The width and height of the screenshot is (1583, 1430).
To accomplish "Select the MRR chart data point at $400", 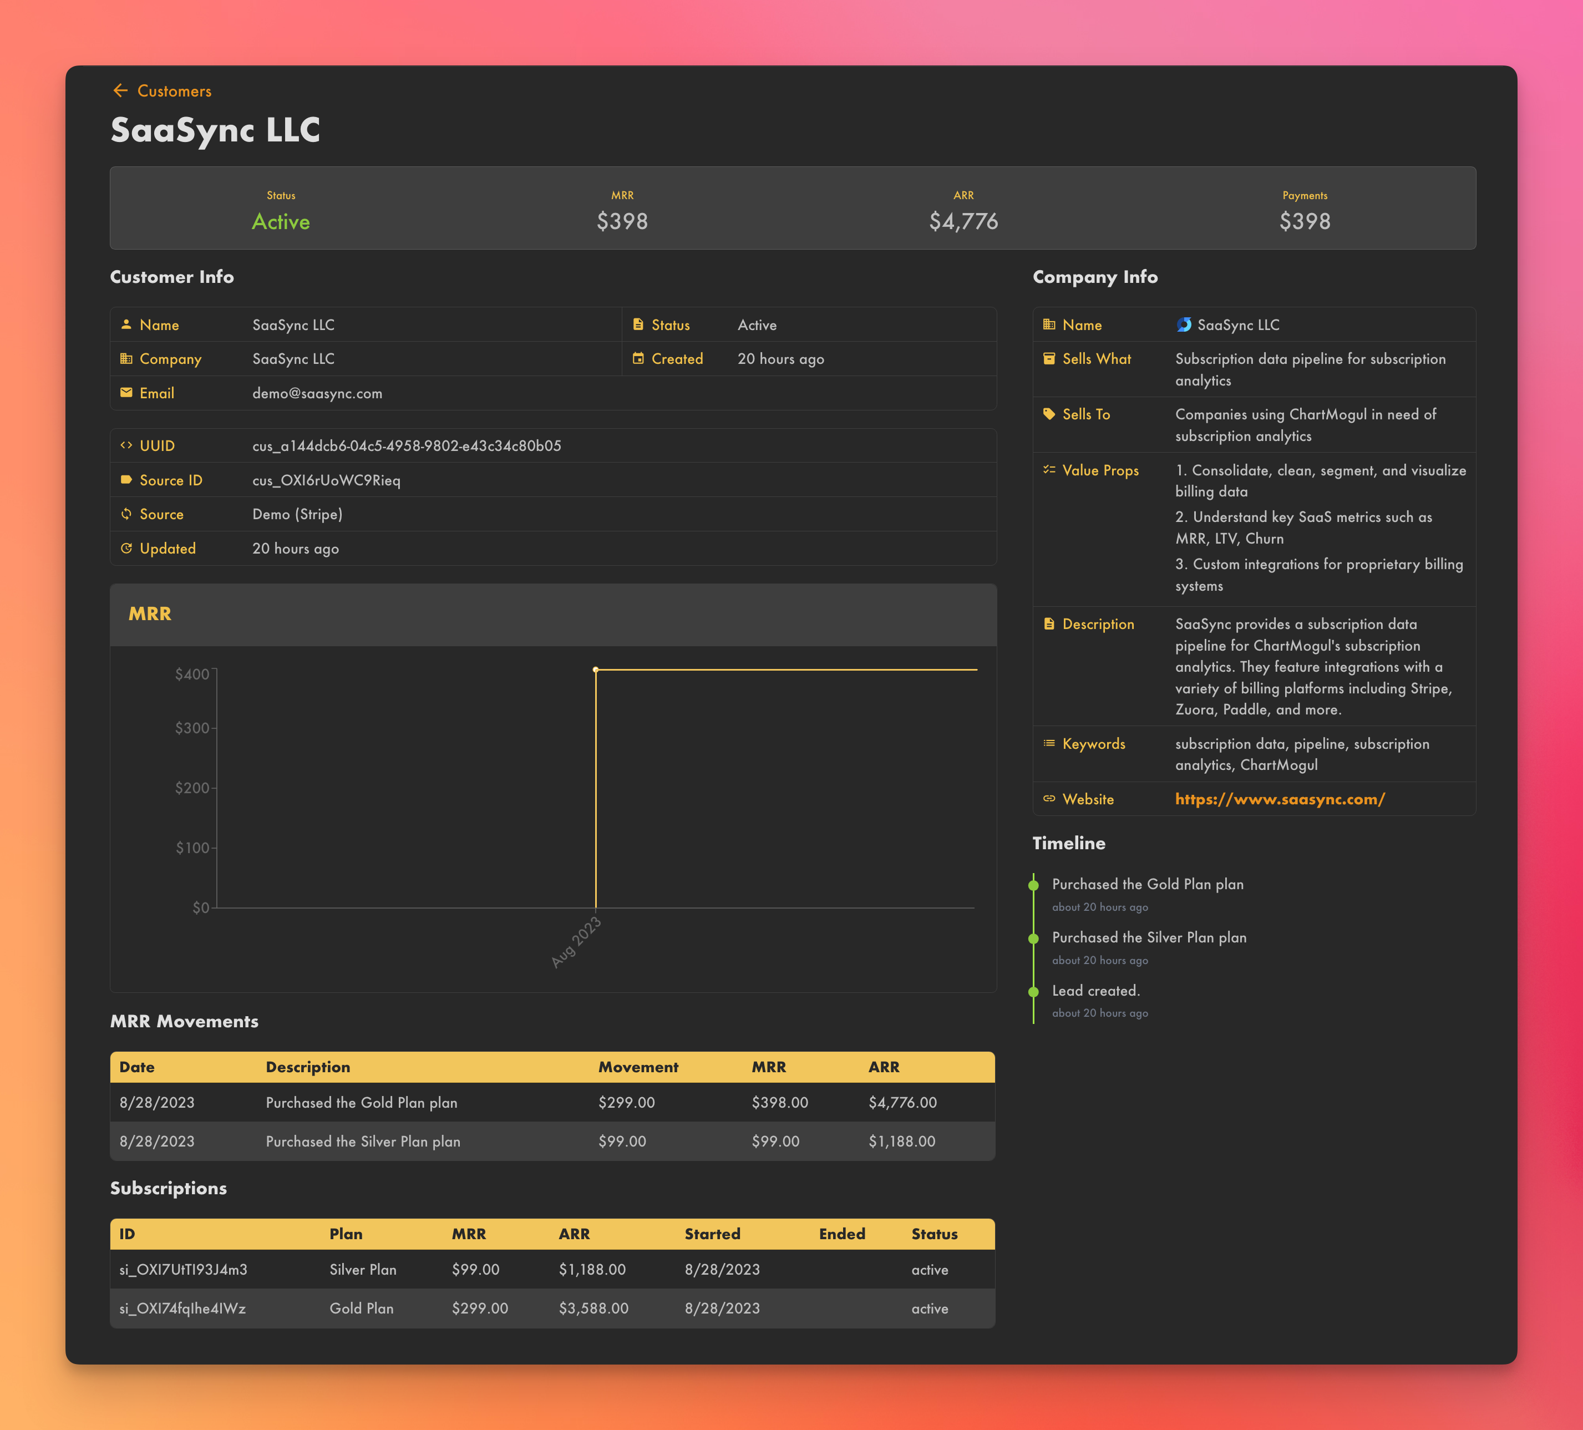I will tap(595, 670).
